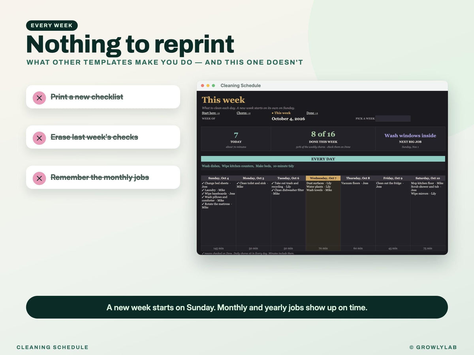Viewport: 474px width, 355px height.
Task: Click the X icon beside "Remember the monthly jobs"
Action: [39, 178]
